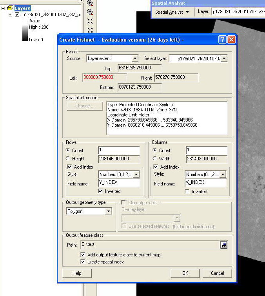This screenshot has width=265, height=296.
Task: Click the black-to-white Value gradient ramp
Action: tap(25, 33)
